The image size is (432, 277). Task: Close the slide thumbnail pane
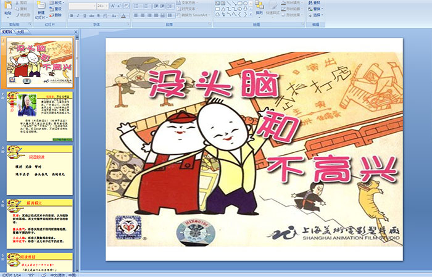[76, 32]
